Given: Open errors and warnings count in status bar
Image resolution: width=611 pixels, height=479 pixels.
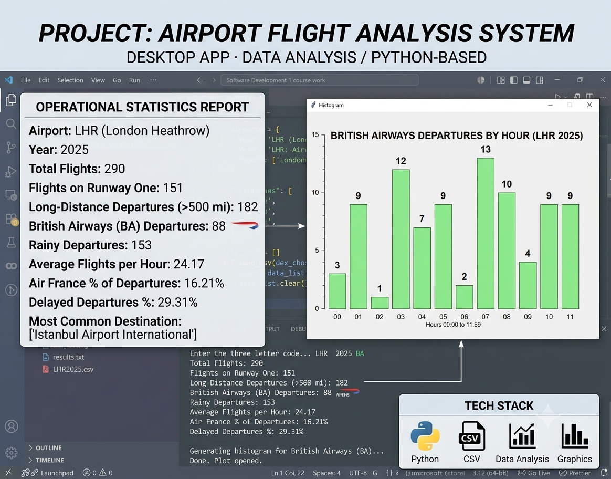Looking at the screenshot, I should 98,473.
